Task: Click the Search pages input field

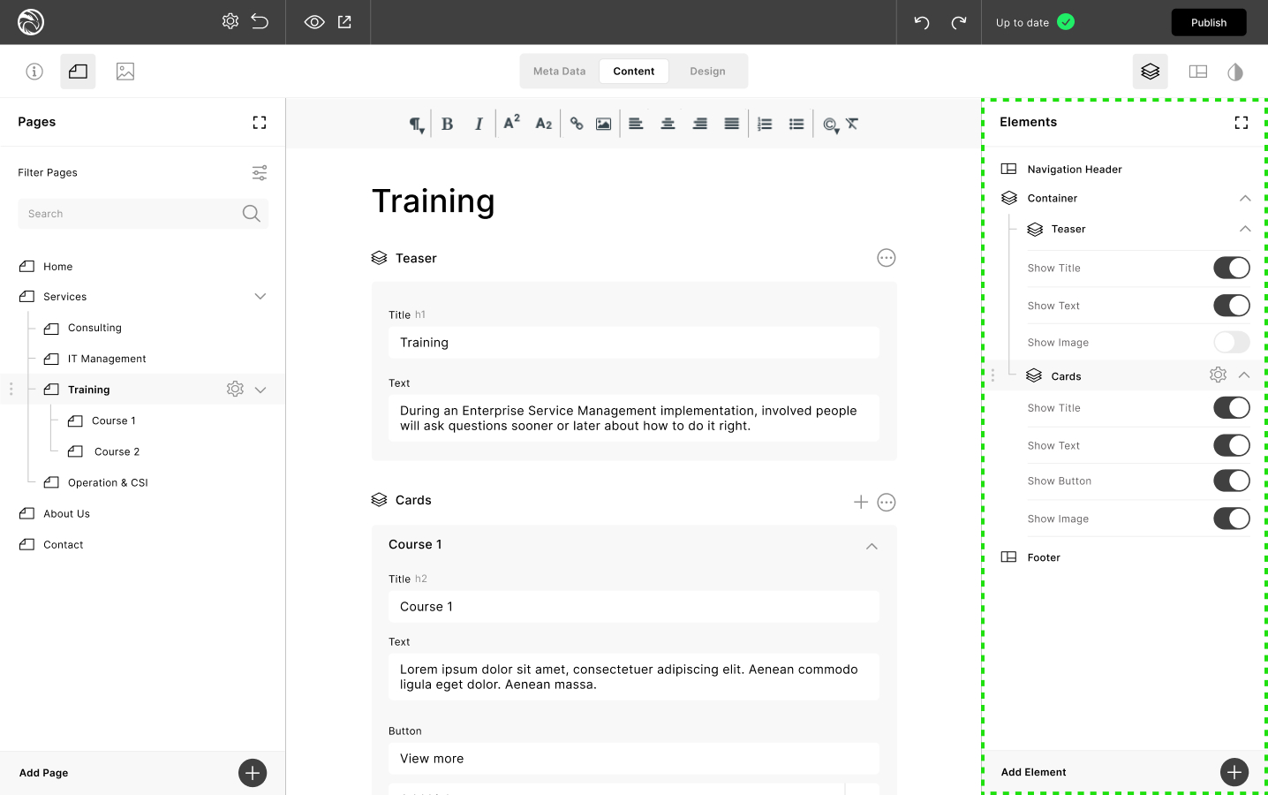Action: [132, 214]
